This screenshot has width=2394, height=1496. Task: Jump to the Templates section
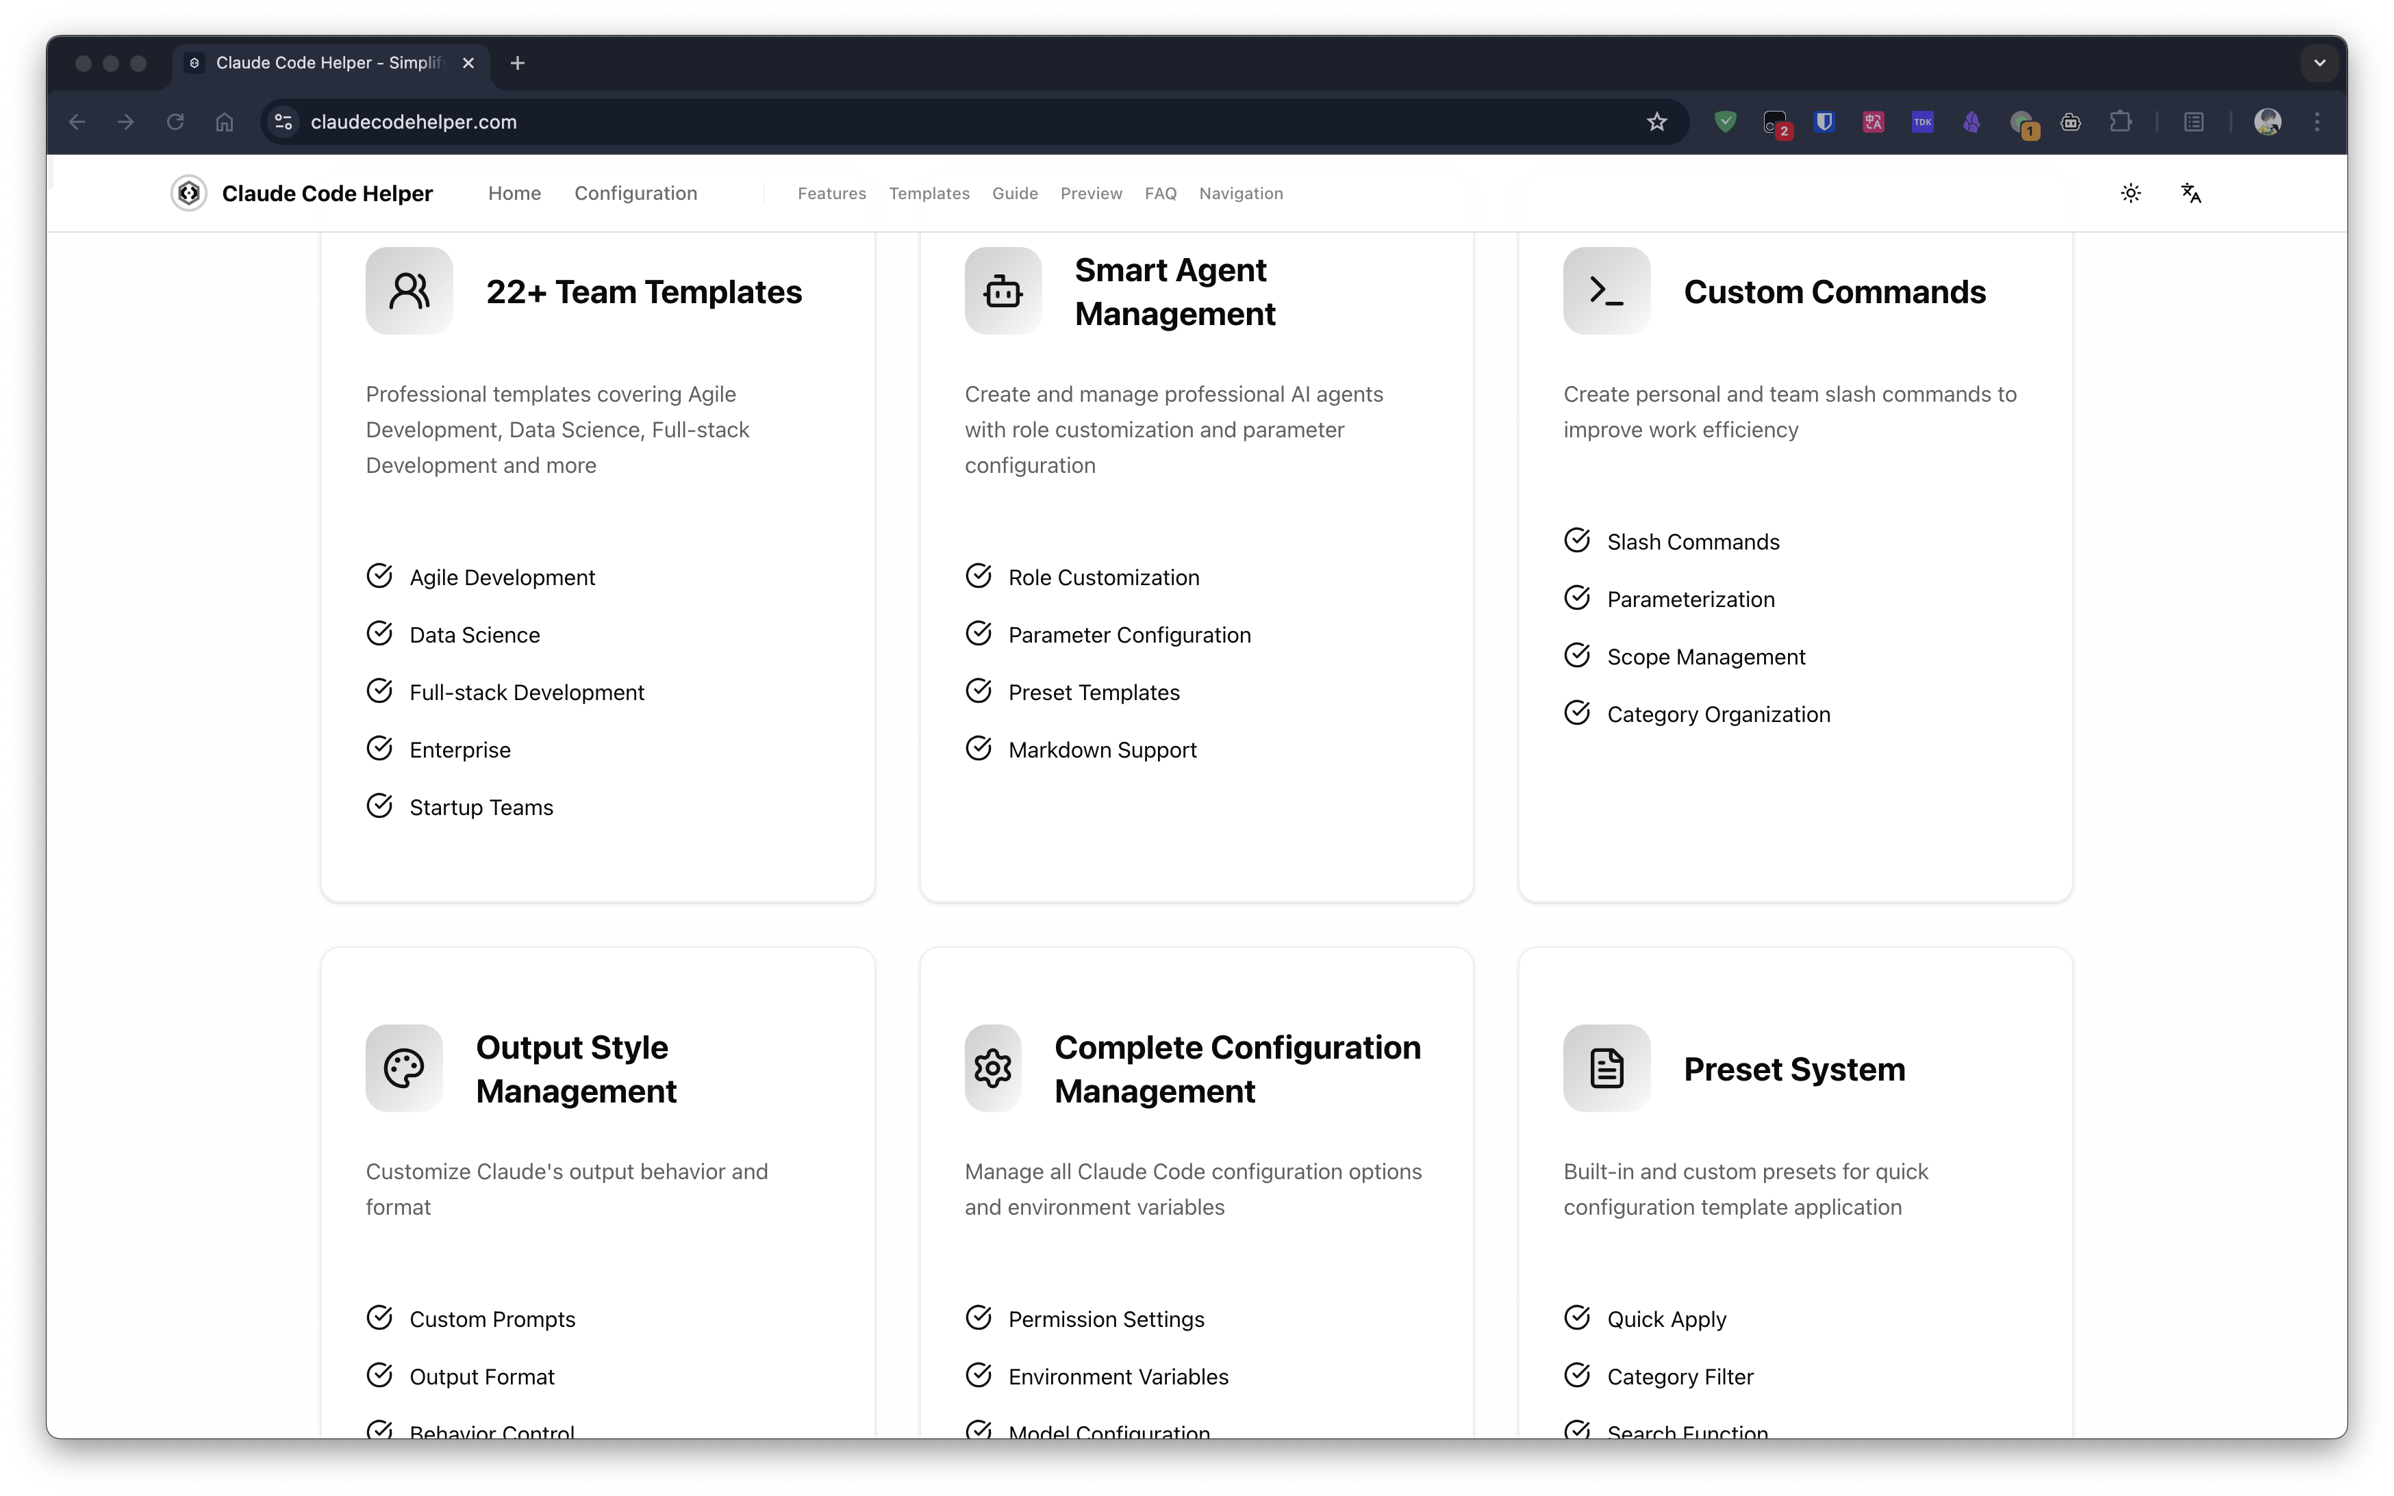click(x=929, y=193)
